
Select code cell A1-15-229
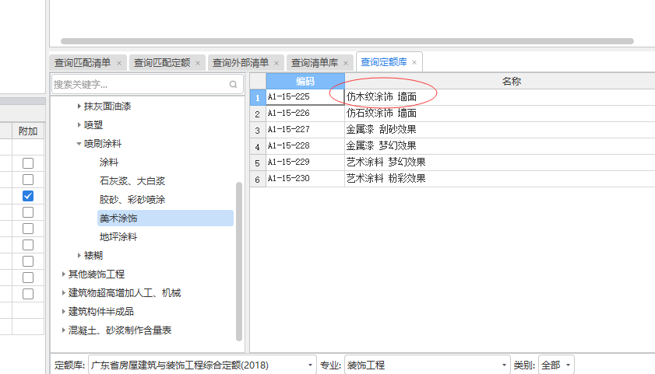305,162
